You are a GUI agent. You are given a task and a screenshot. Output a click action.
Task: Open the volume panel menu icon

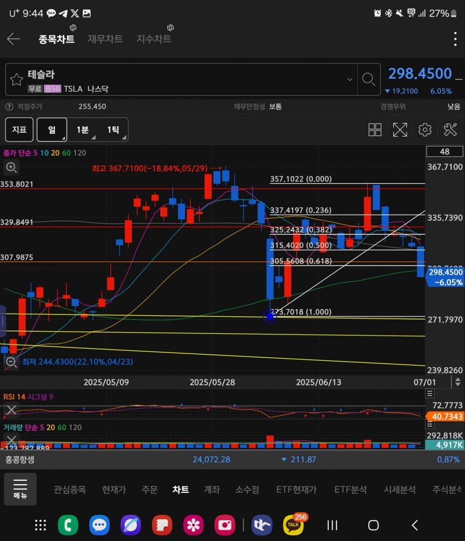[430, 424]
